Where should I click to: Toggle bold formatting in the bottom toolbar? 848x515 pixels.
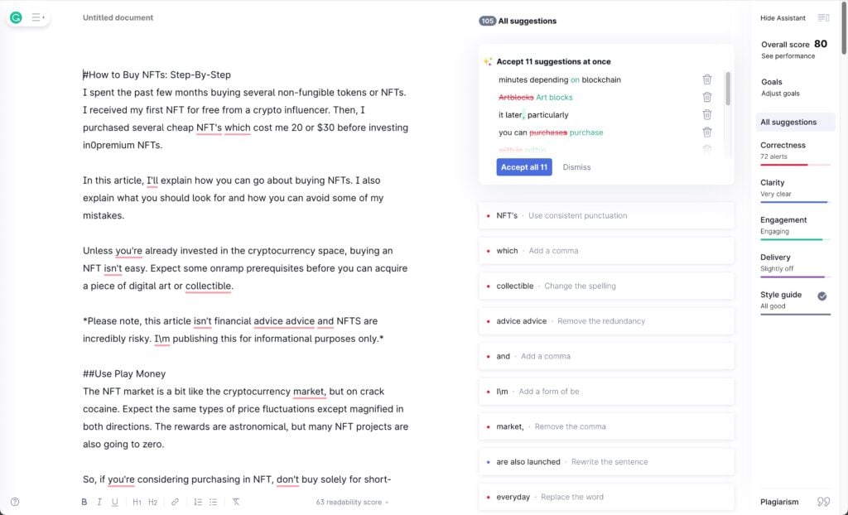[84, 502]
